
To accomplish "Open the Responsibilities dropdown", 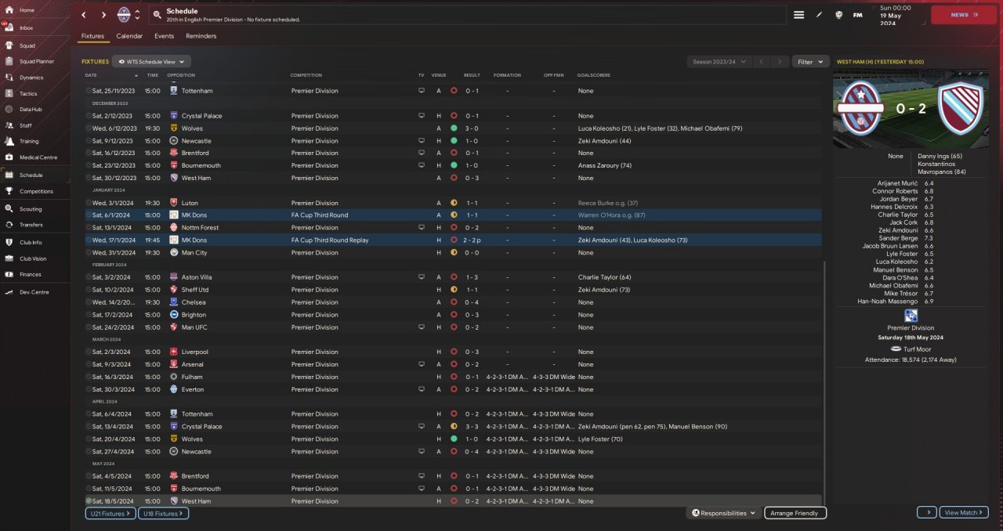I will pyautogui.click(x=724, y=513).
